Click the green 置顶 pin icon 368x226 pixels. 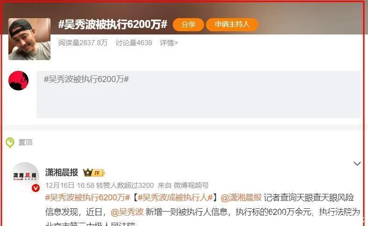pos(10,143)
